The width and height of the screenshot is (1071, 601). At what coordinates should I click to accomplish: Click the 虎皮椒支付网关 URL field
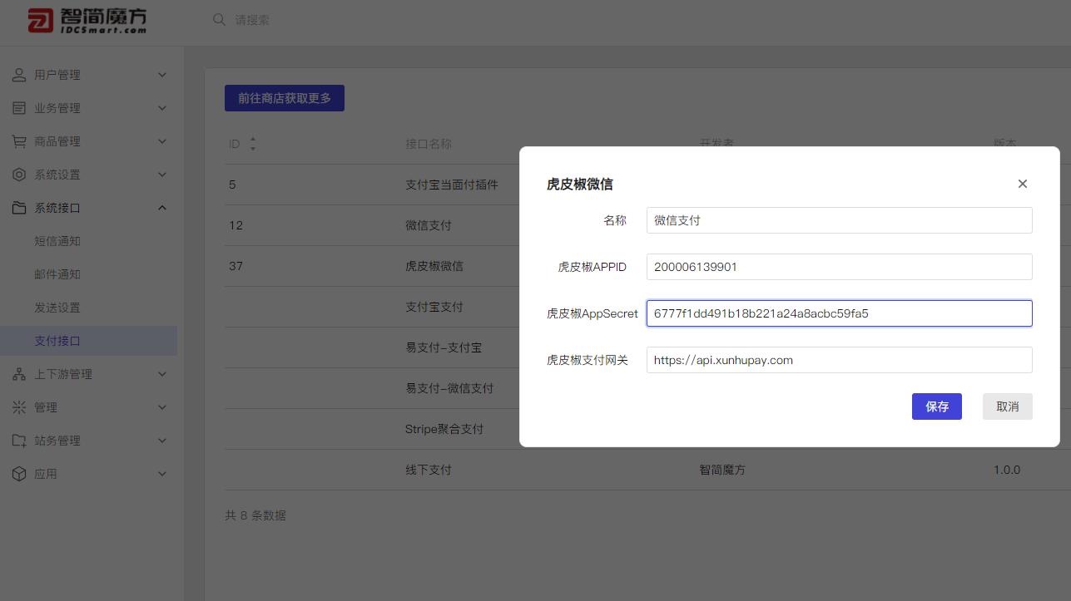(x=839, y=360)
